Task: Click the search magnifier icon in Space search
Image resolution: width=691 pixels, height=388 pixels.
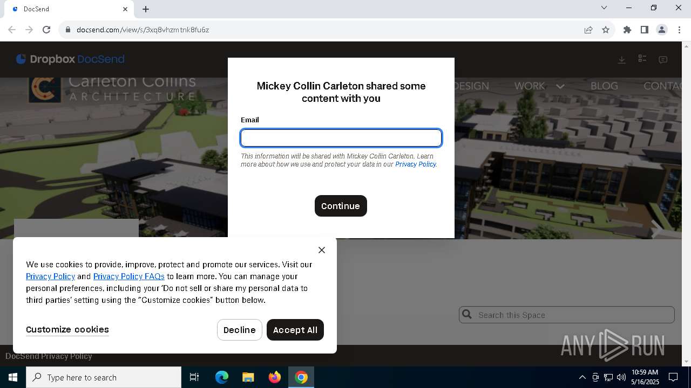Action: tap(468, 314)
